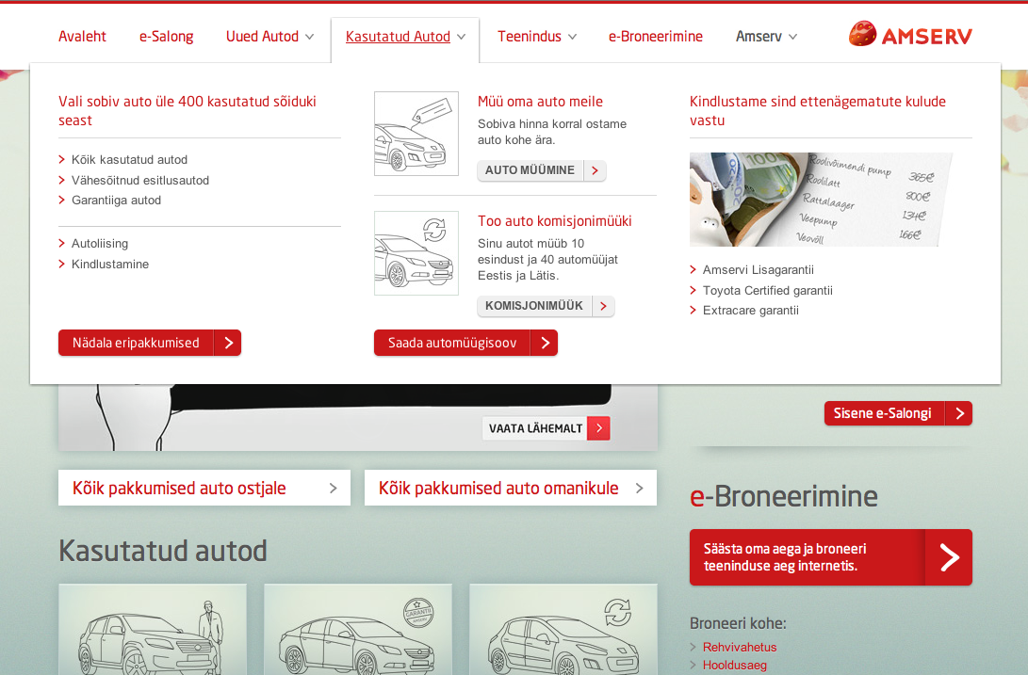
Task: Click the car with exchange arrows icon
Action: click(416, 253)
